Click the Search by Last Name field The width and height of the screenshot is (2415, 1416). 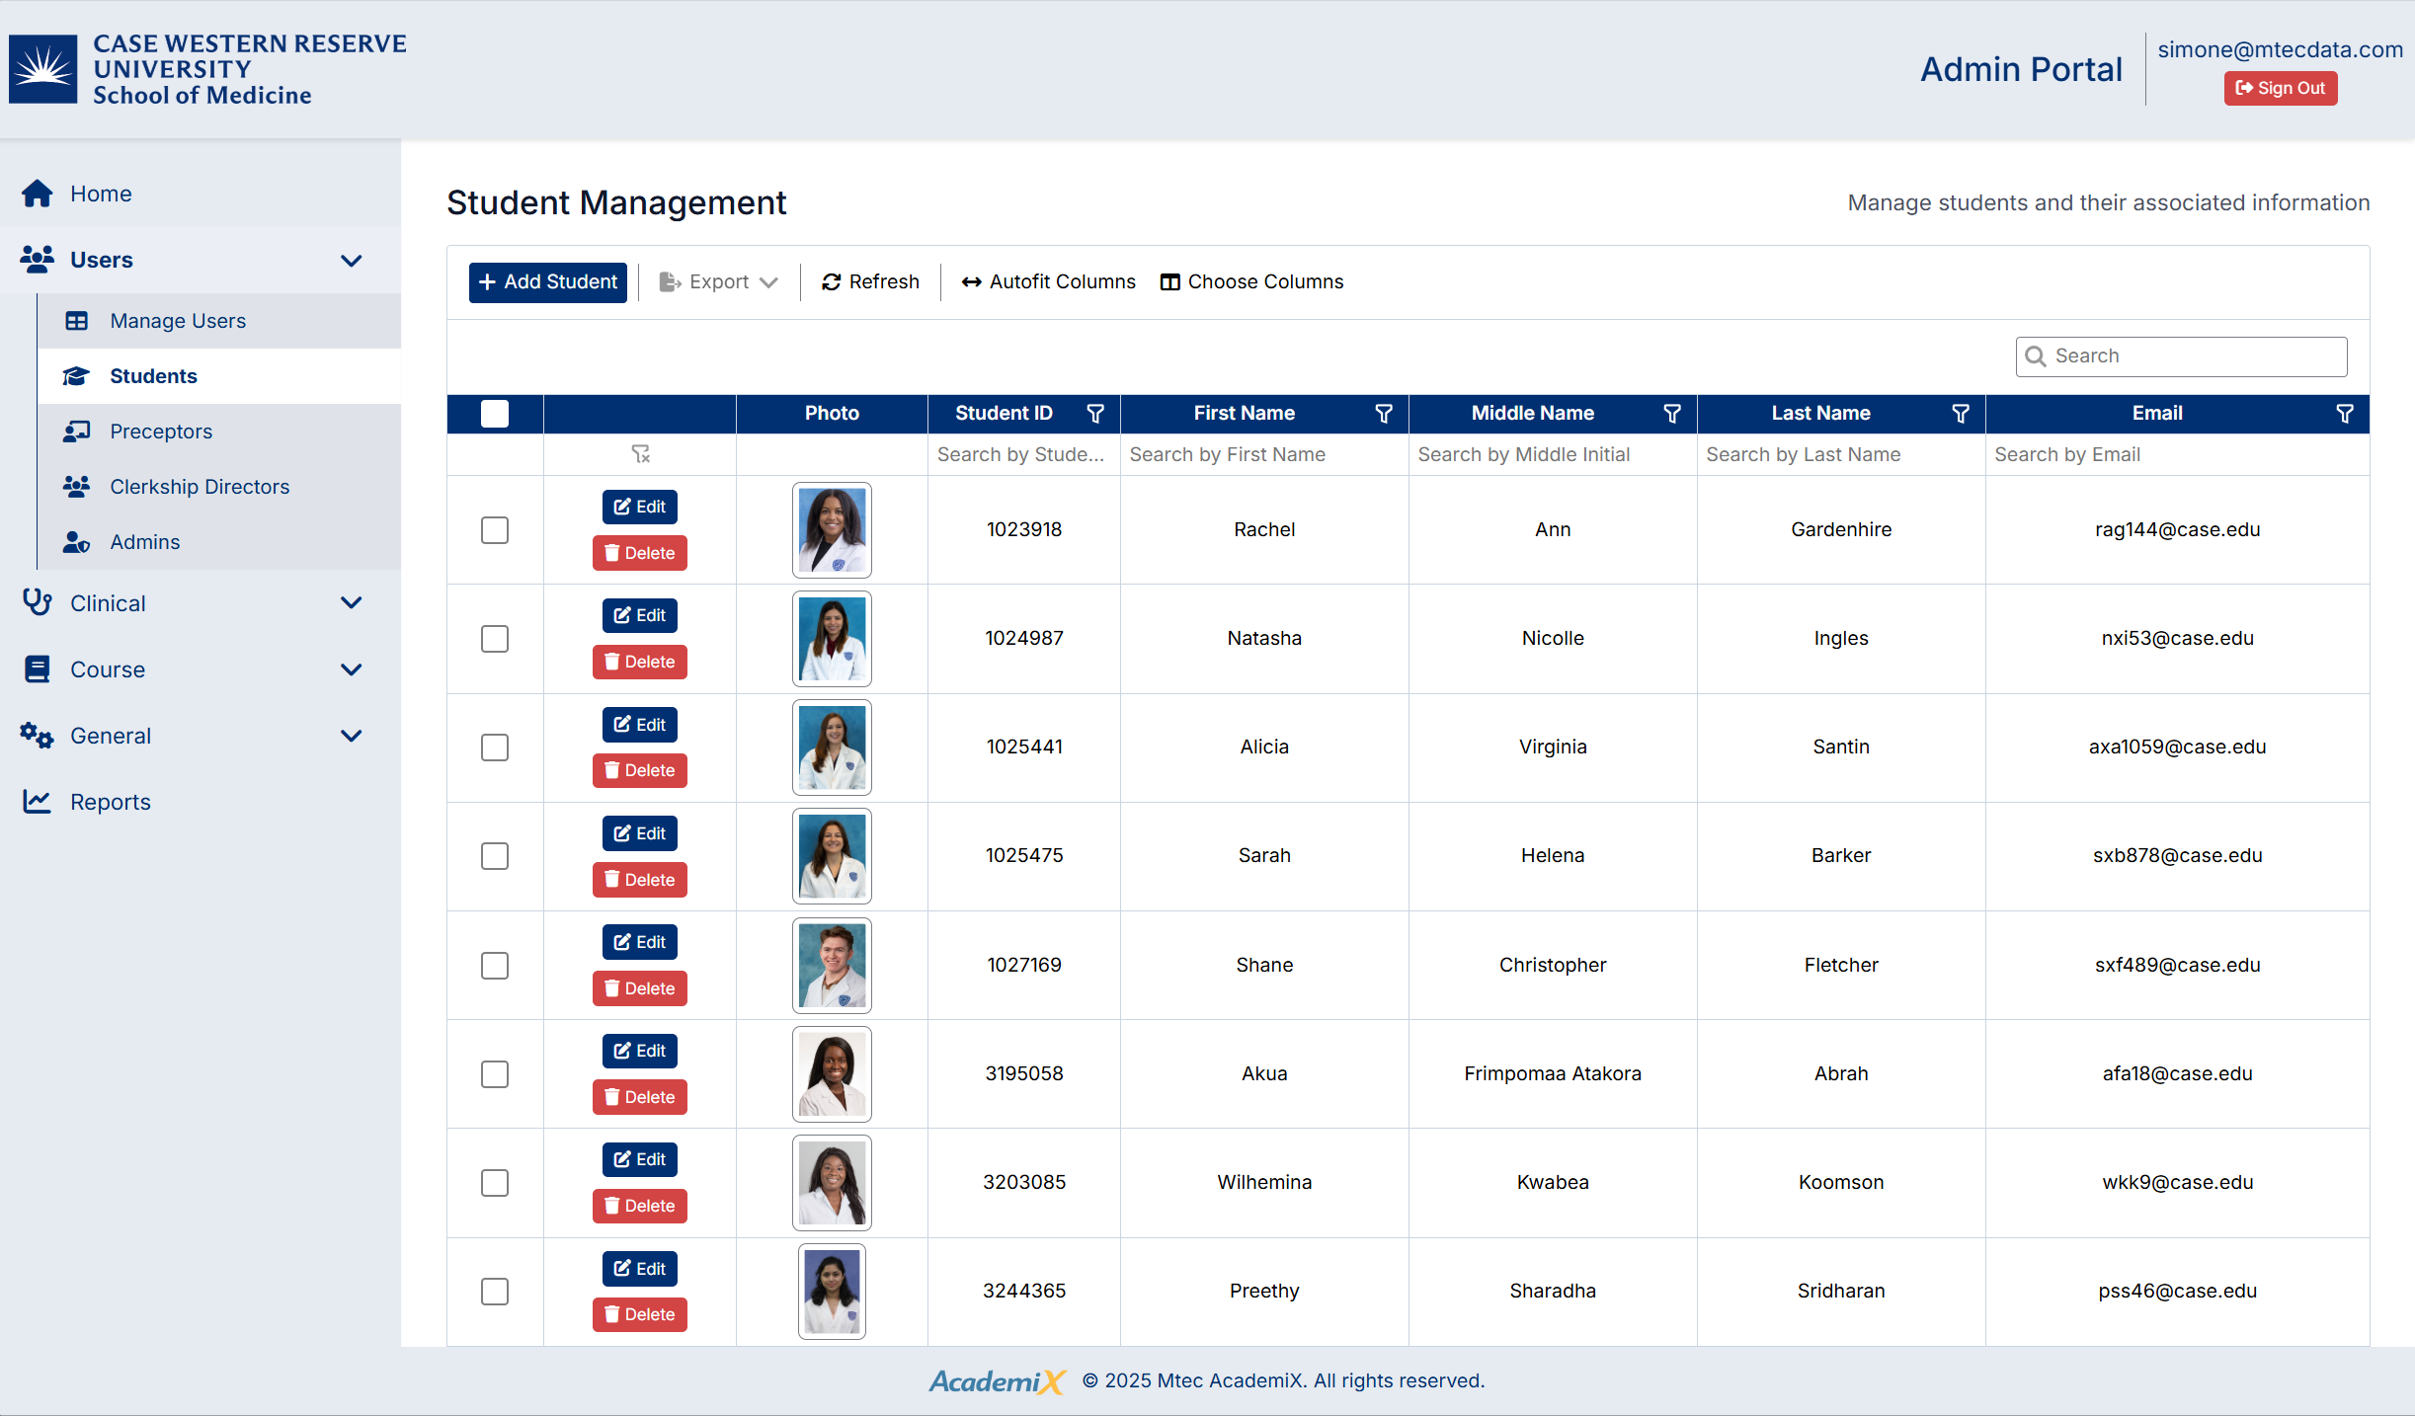pyautogui.click(x=1839, y=454)
